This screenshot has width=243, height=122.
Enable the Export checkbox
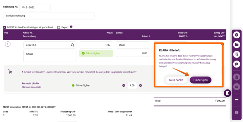click(59, 27)
